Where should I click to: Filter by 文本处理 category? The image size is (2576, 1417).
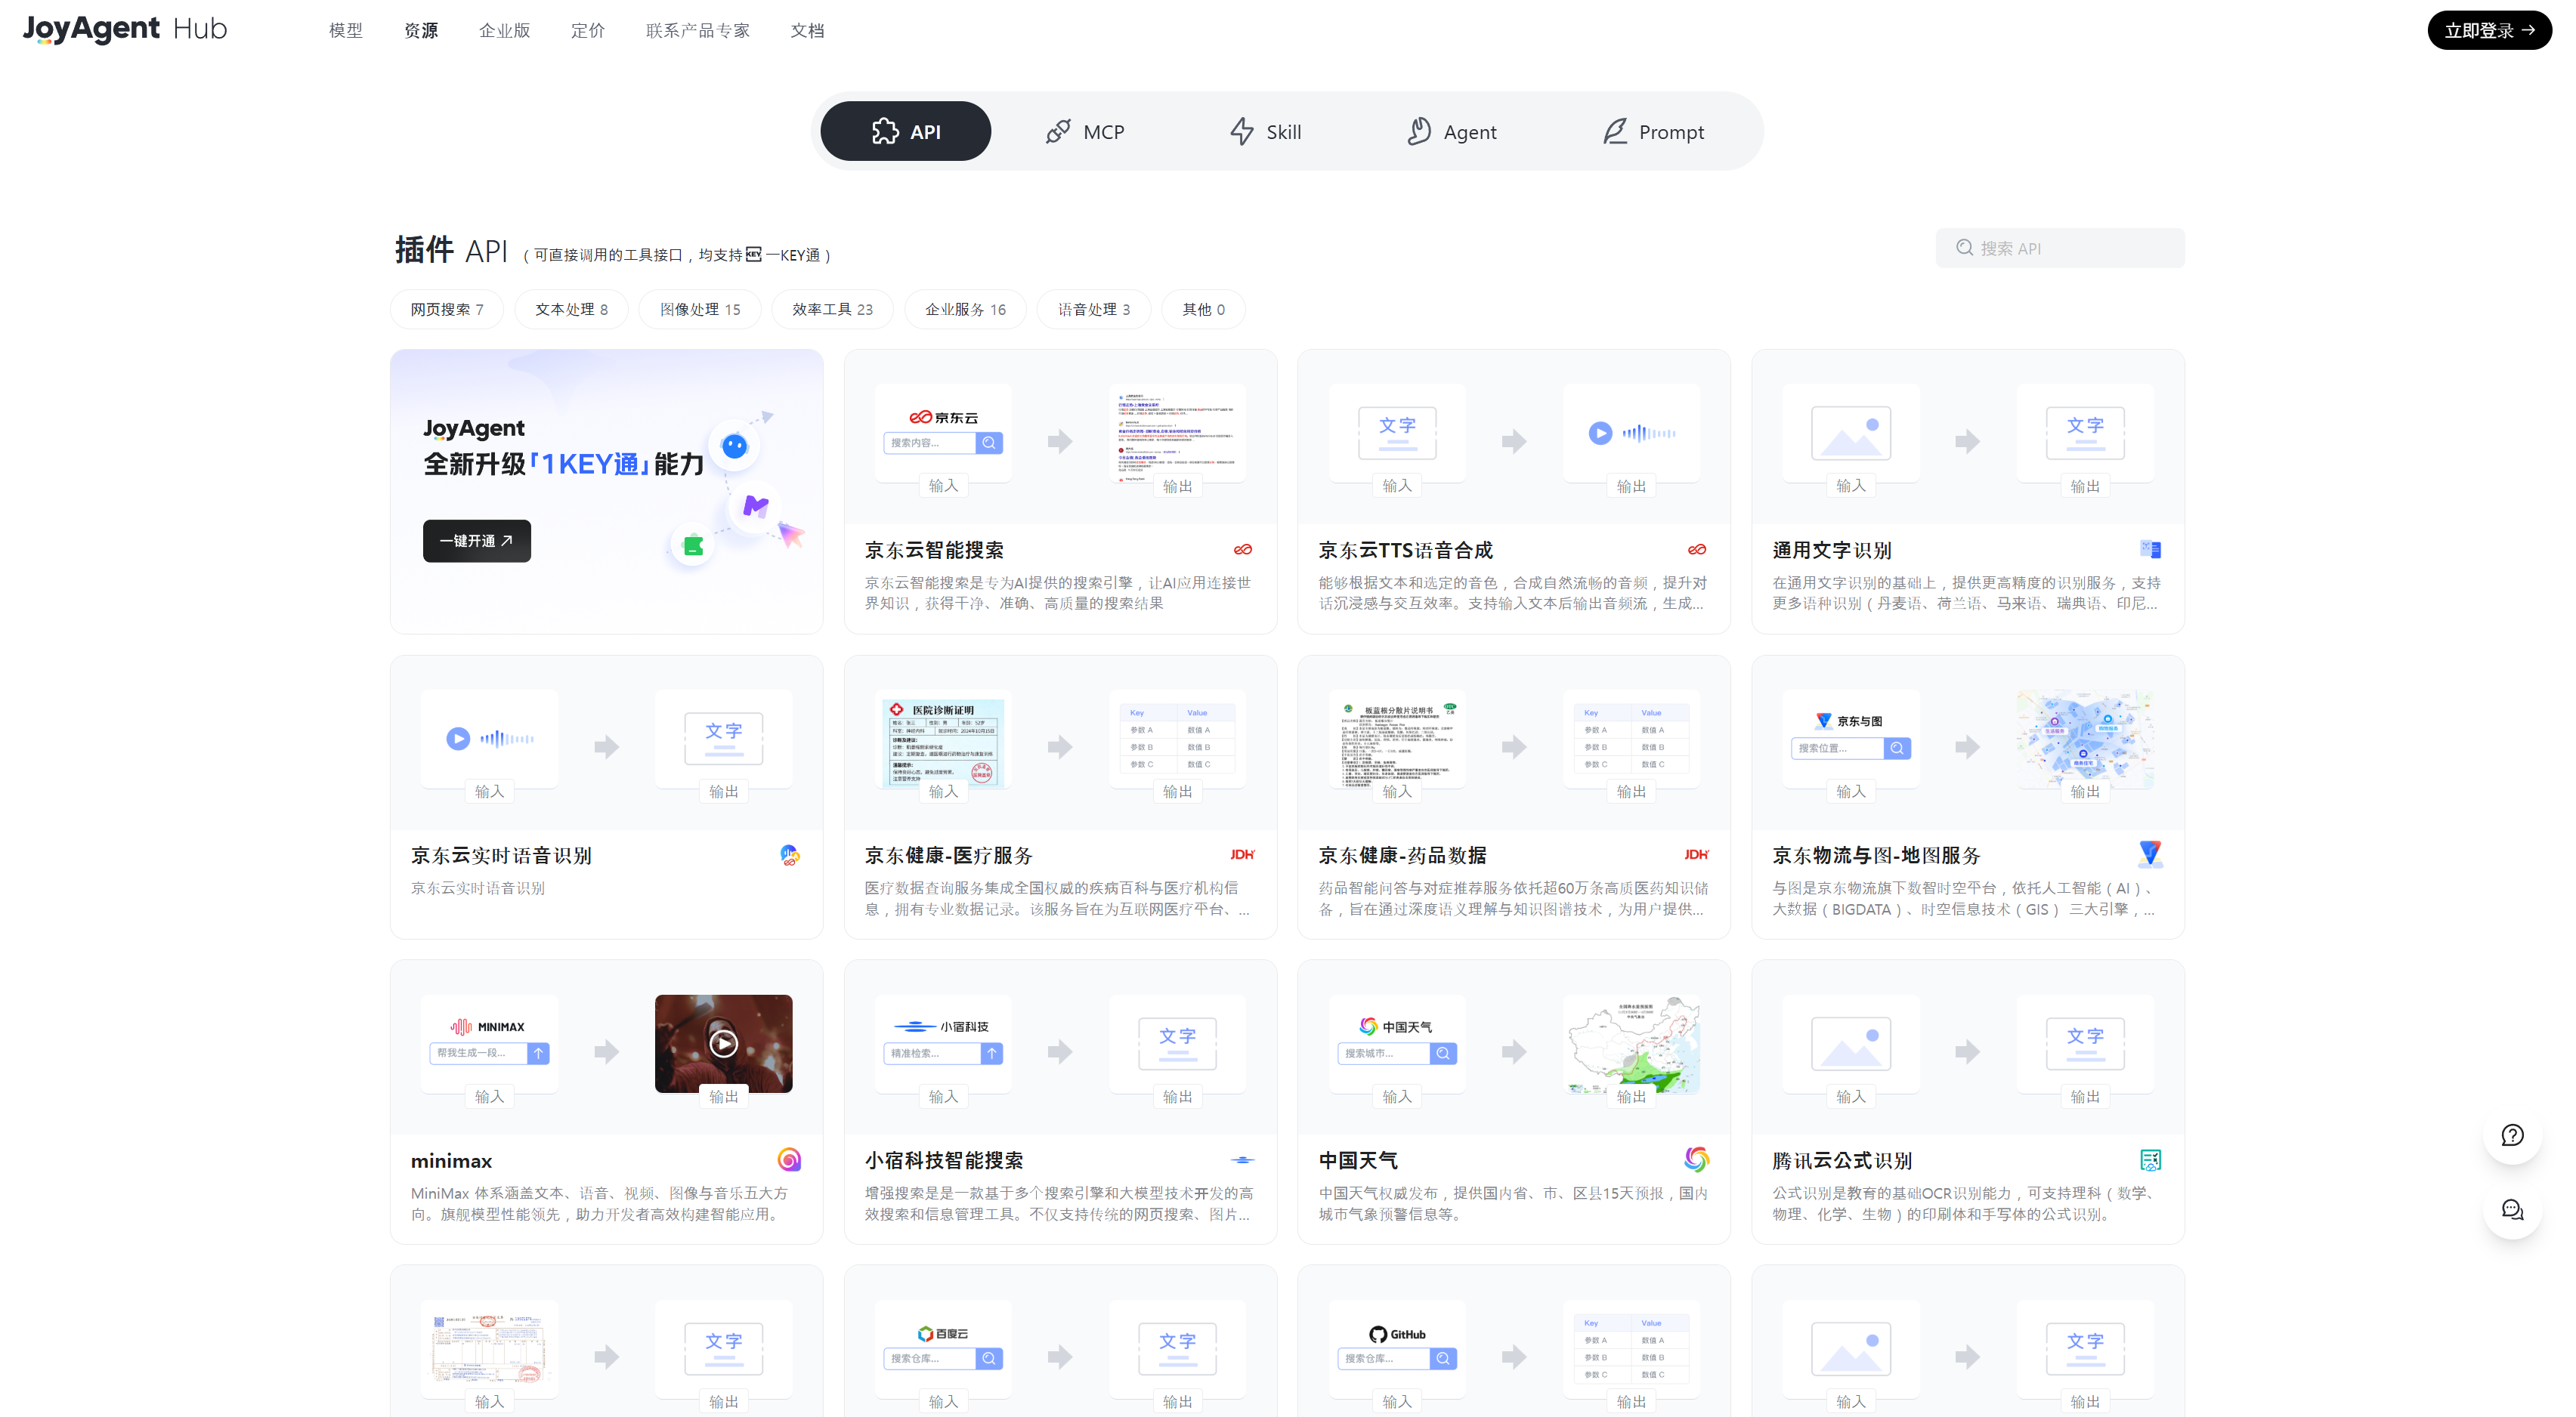571,310
